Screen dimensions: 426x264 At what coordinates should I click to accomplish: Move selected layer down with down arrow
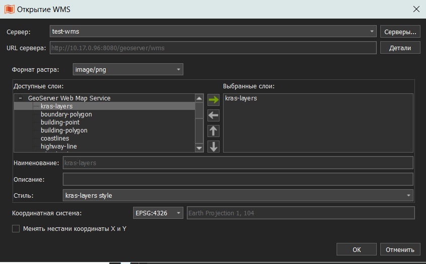click(x=214, y=147)
